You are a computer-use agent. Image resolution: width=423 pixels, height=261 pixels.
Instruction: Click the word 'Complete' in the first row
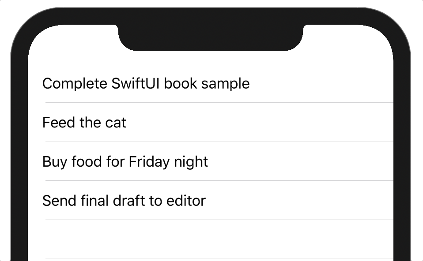click(74, 83)
